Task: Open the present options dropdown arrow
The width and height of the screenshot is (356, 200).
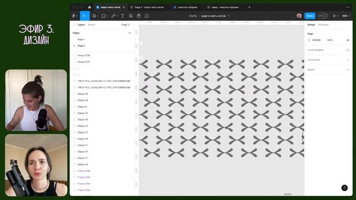Action: point(338,16)
